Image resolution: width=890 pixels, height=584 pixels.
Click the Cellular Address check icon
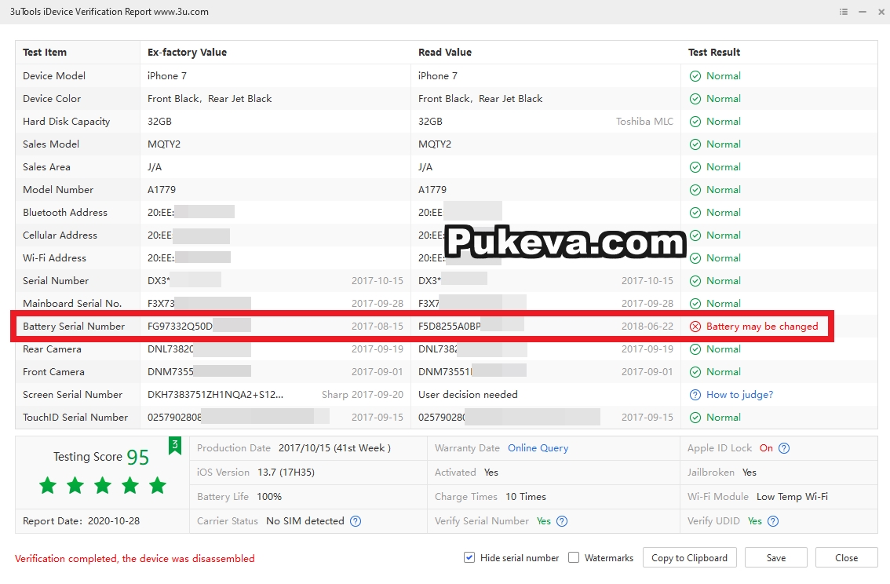[695, 235]
